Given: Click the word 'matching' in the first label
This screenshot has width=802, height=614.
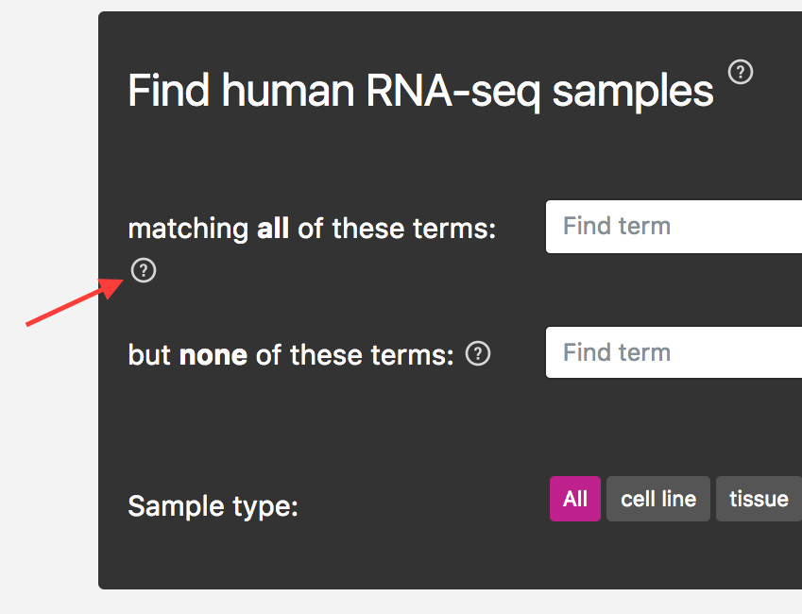Looking at the screenshot, I should pyautogui.click(x=188, y=229).
